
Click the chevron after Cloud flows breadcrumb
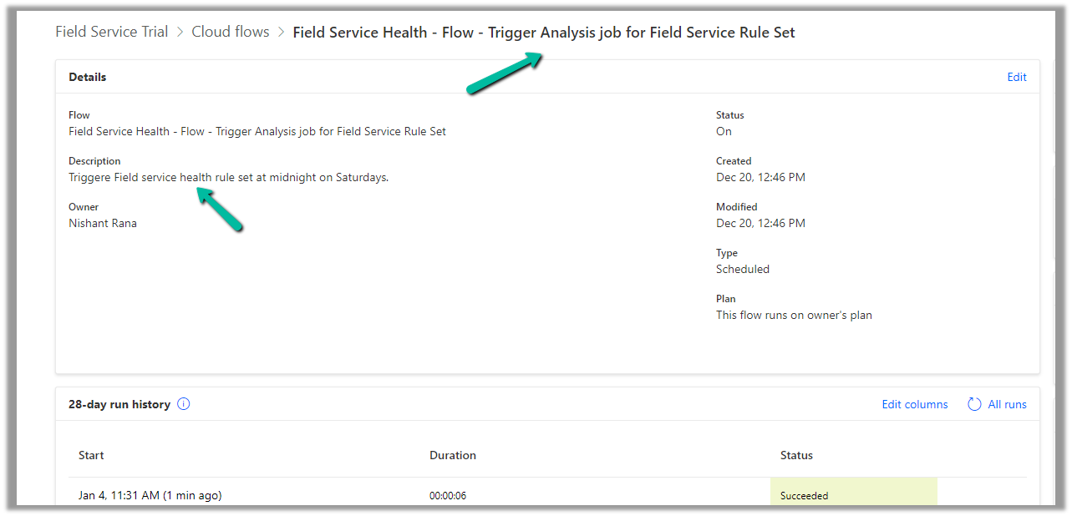[x=281, y=33]
